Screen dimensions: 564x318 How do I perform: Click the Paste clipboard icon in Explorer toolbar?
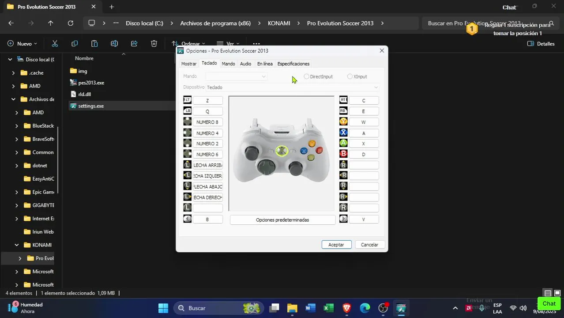[94, 44]
